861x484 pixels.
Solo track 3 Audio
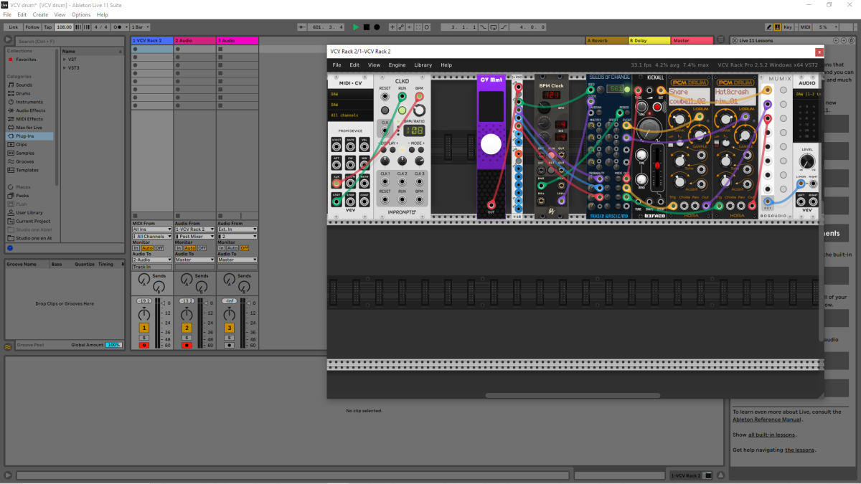click(229, 337)
